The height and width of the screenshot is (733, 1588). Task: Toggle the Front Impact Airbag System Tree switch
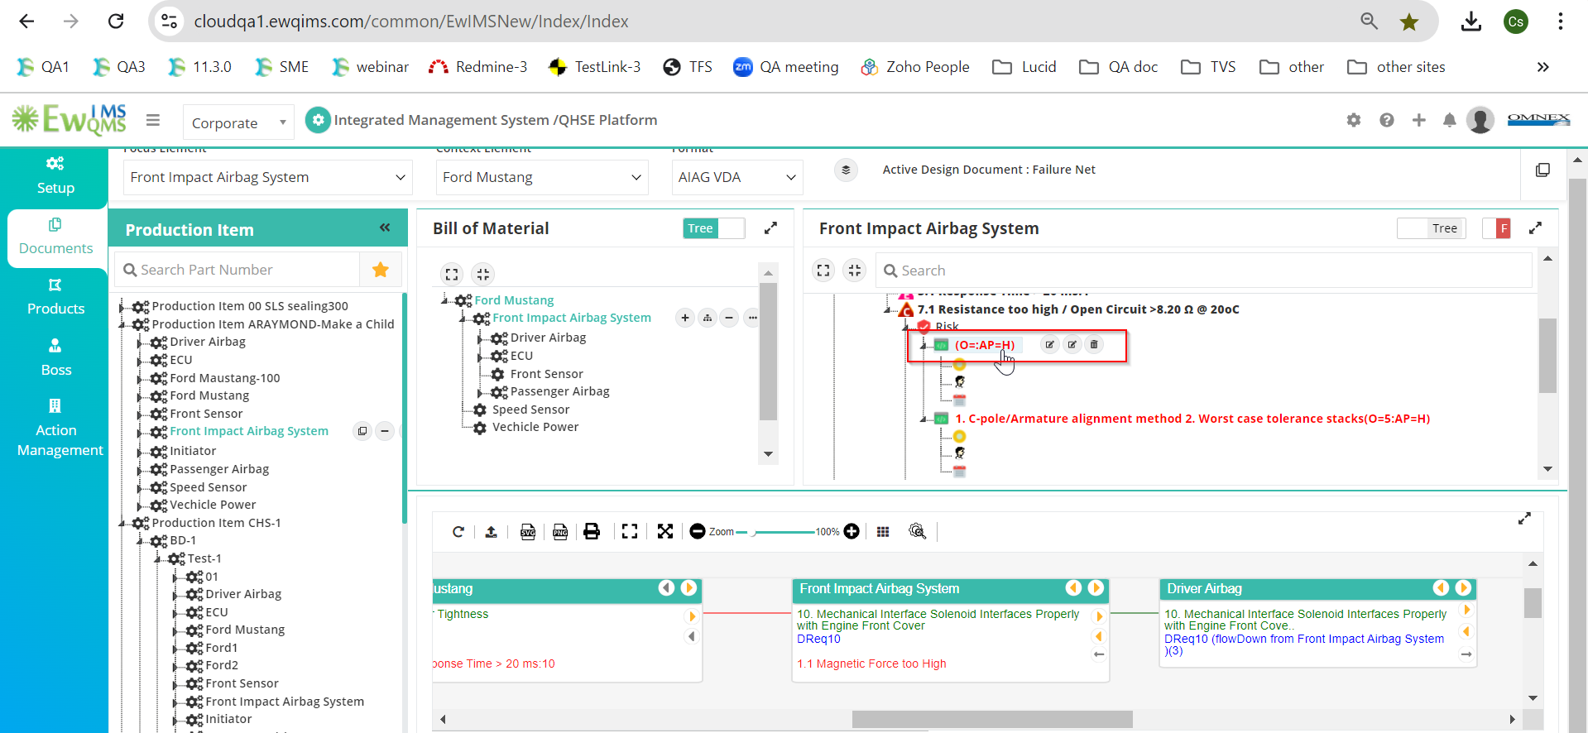pos(1432,228)
